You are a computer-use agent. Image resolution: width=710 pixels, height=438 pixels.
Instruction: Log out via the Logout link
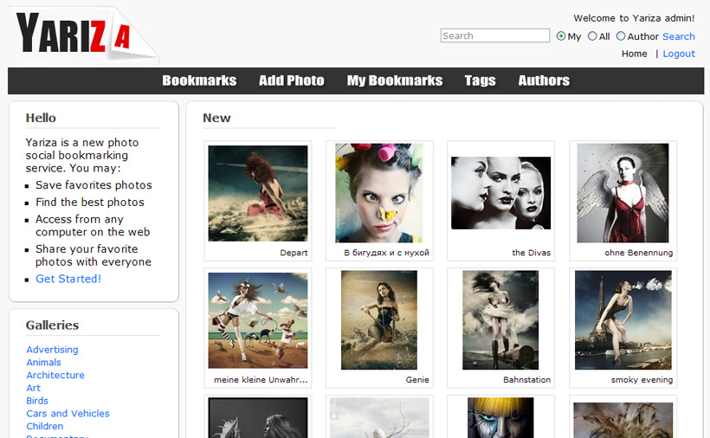click(679, 54)
